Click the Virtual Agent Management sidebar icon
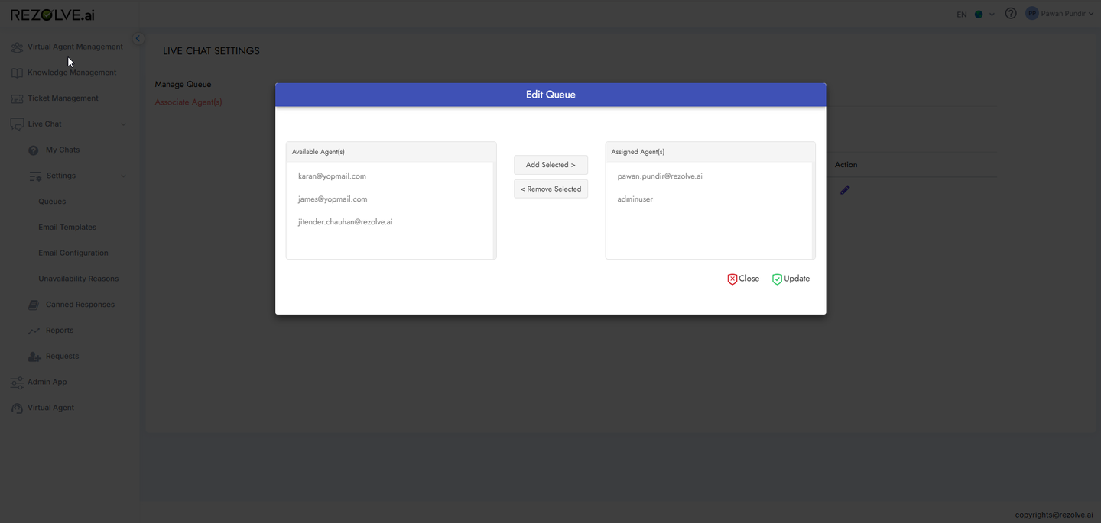Image resolution: width=1101 pixels, height=523 pixels. click(17, 47)
